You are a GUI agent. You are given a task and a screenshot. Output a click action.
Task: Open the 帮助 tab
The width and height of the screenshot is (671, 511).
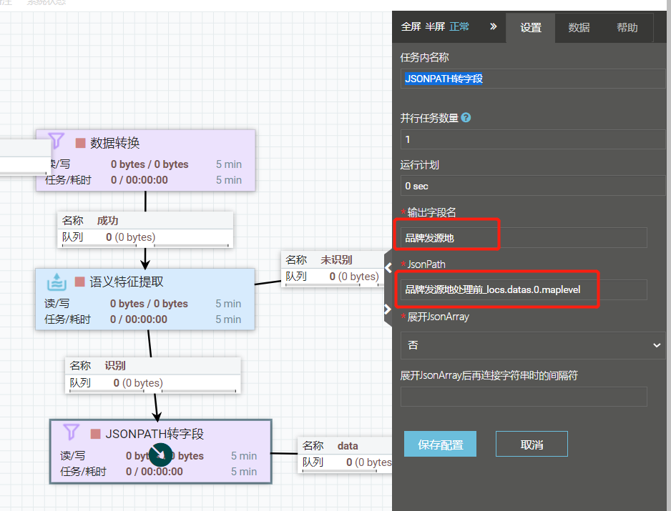point(627,28)
